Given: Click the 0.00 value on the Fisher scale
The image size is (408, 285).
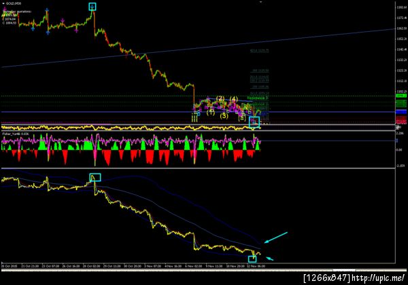Looking at the screenshot, I should pyautogui.click(x=399, y=150).
